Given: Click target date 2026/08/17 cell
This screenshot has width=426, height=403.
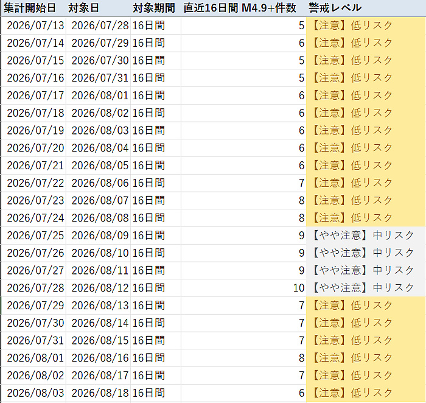Looking at the screenshot, I should pos(98,375).
